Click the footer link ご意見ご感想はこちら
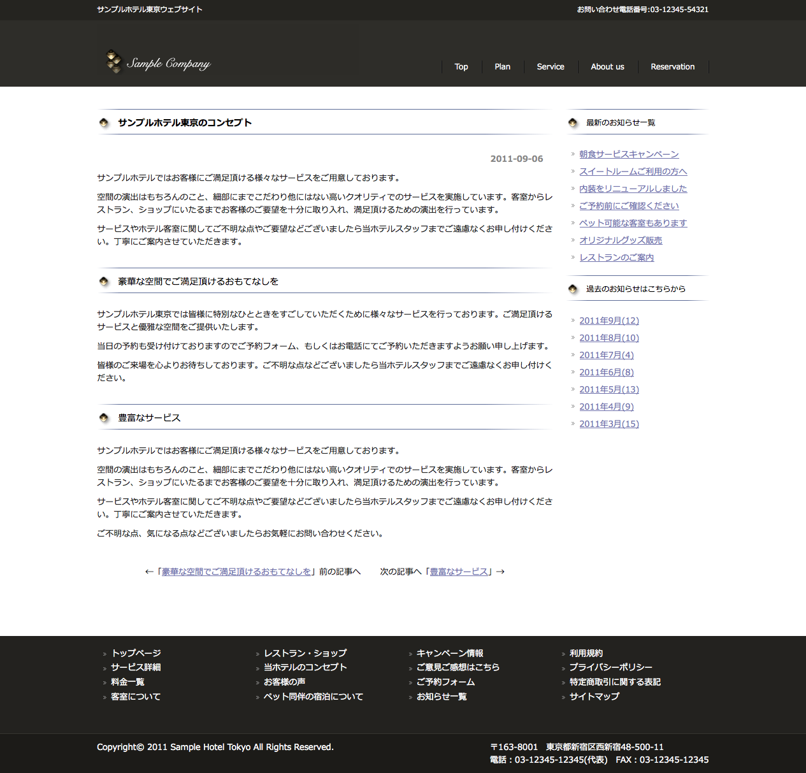Screen dimensions: 806x773 point(458,667)
